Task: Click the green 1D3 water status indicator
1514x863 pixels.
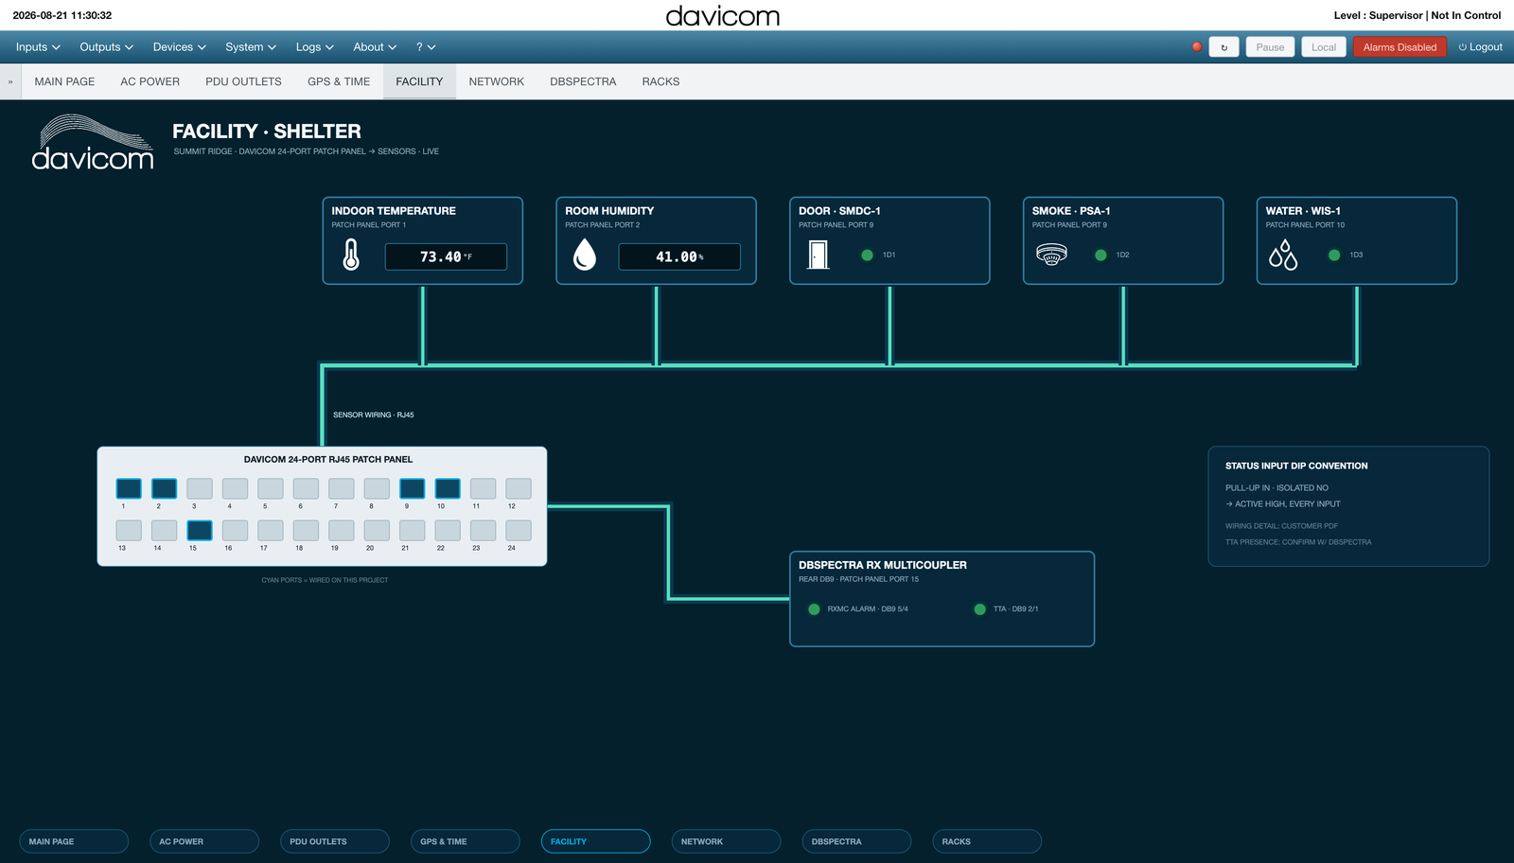Action: pyautogui.click(x=1334, y=255)
